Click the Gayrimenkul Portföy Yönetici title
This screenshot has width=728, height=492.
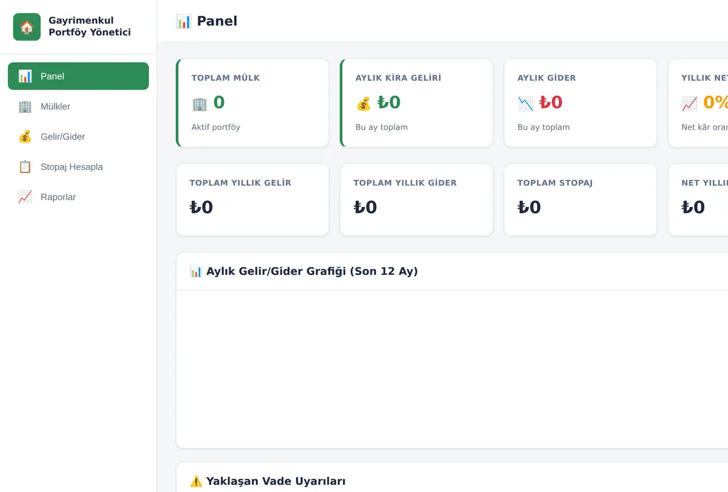pos(90,27)
